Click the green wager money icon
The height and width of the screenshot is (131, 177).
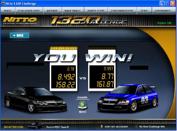point(82,105)
